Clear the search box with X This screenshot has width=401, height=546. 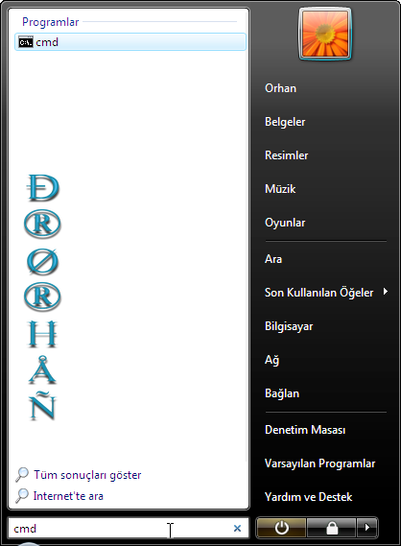(x=237, y=528)
